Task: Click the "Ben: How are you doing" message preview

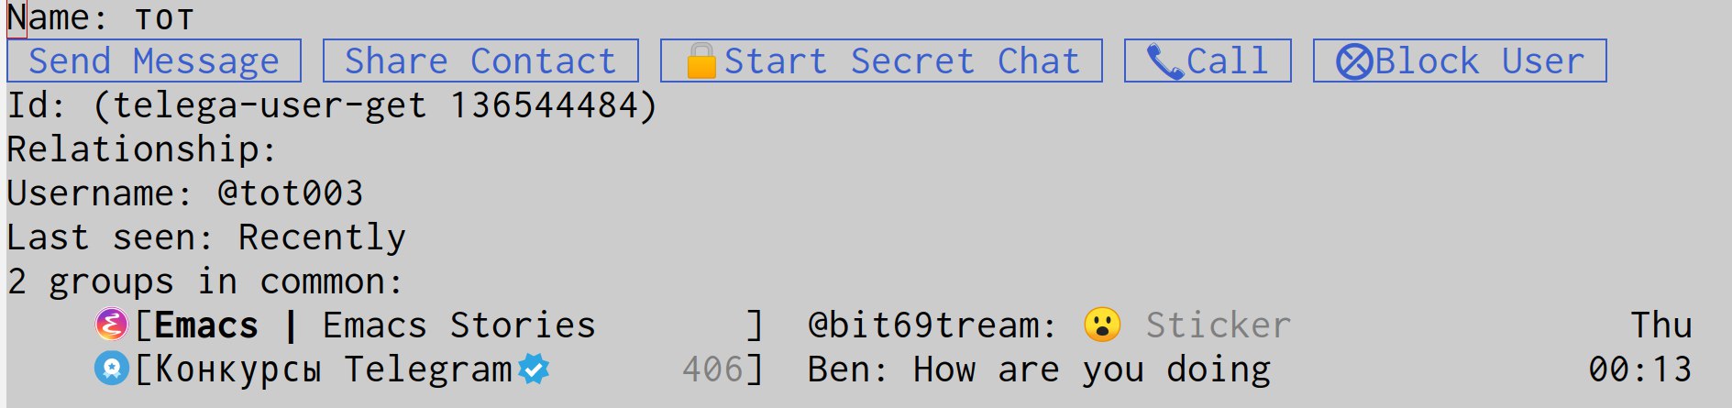Action: click(1039, 369)
